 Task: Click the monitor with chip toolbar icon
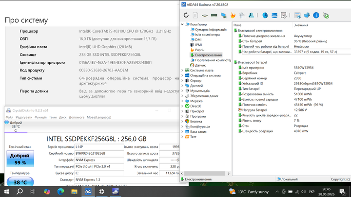coord(223,15)
